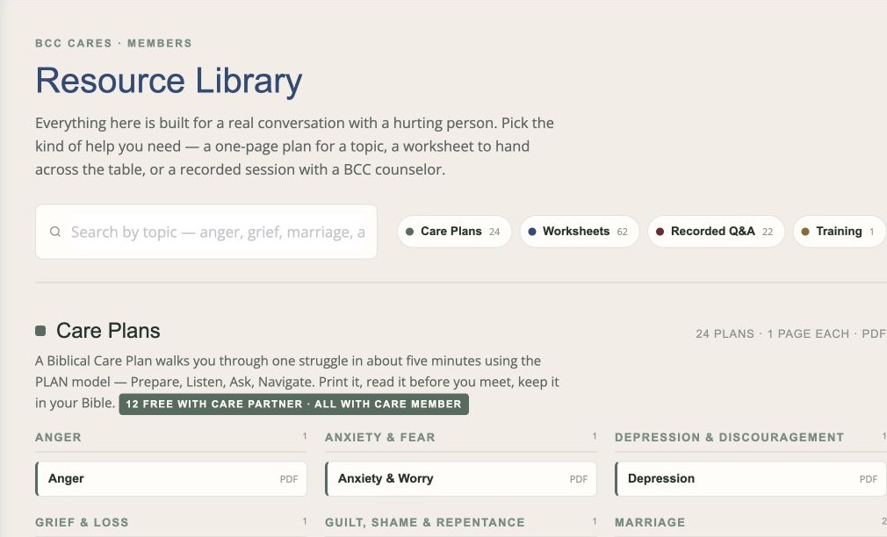Click the GUILT, SHAME & REPENTANCE header
Viewport: 887px width, 537px height.
[x=425, y=522]
